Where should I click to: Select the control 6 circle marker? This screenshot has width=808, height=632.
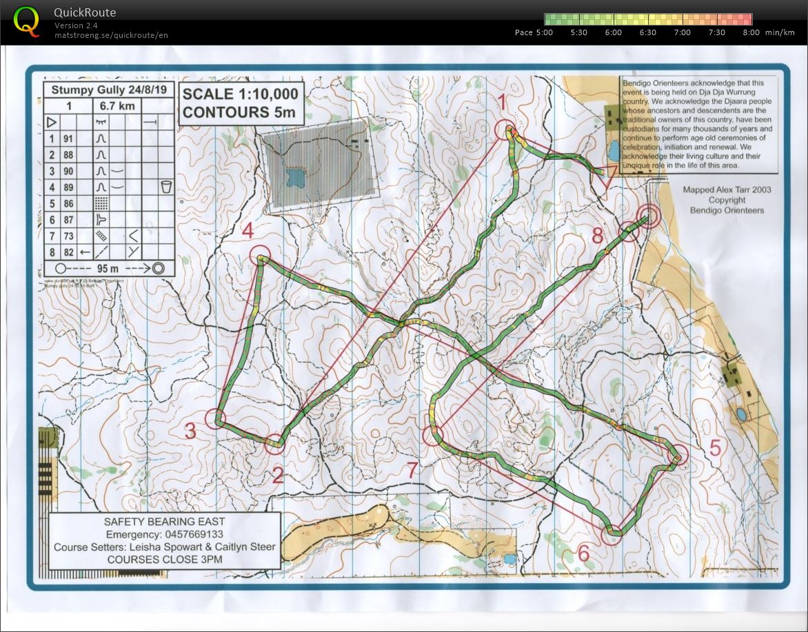pyautogui.click(x=612, y=534)
